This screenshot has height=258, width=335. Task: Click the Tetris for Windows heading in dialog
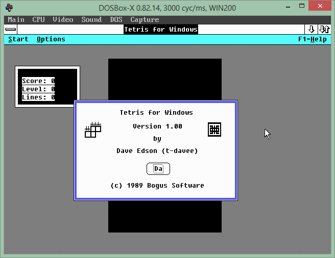pyautogui.click(x=156, y=112)
